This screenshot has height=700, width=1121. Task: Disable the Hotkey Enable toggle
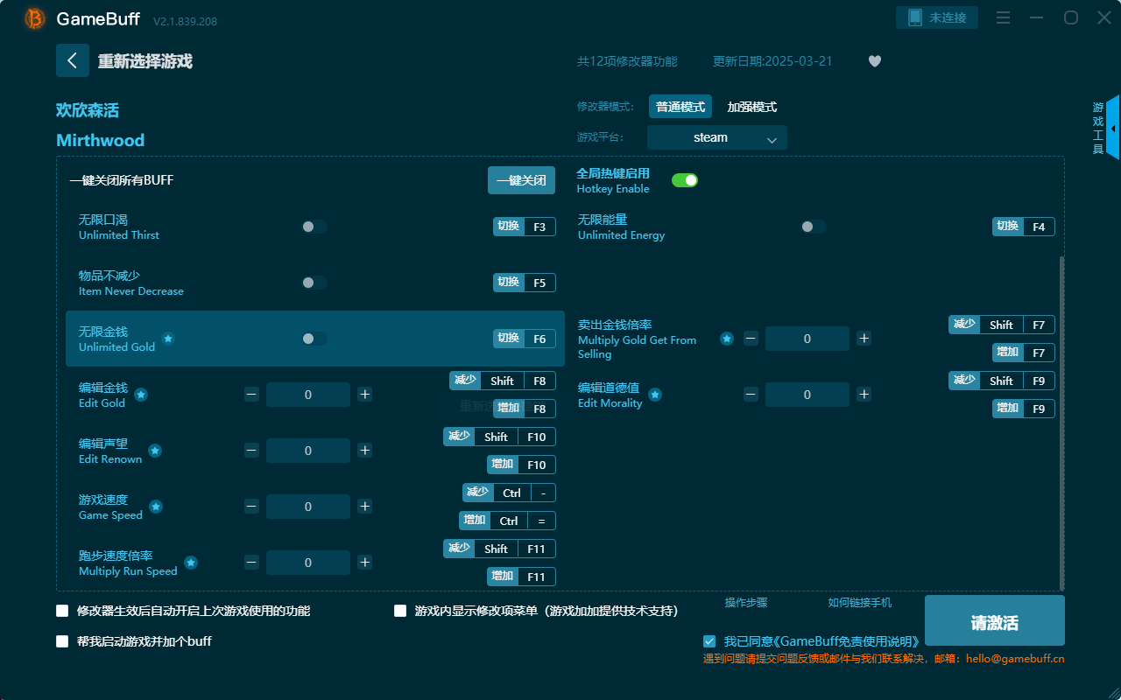pyautogui.click(x=684, y=179)
